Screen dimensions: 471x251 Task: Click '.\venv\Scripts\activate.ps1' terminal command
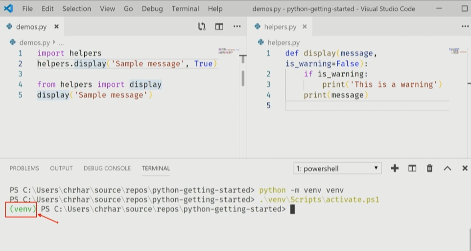[319, 200]
